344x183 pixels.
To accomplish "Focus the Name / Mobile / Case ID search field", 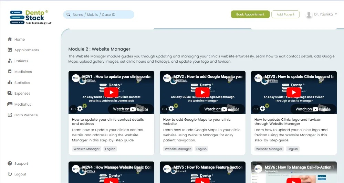I will (102, 14).
